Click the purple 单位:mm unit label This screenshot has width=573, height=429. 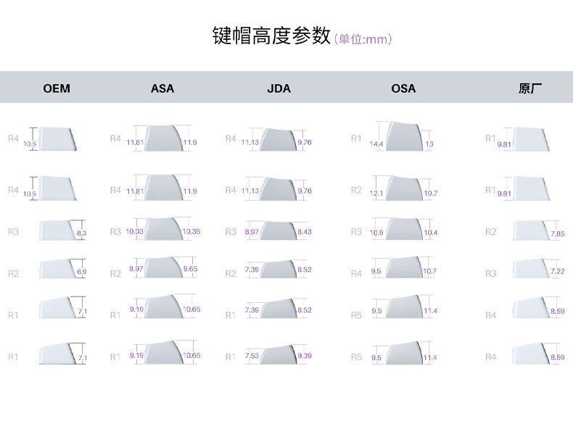point(363,39)
